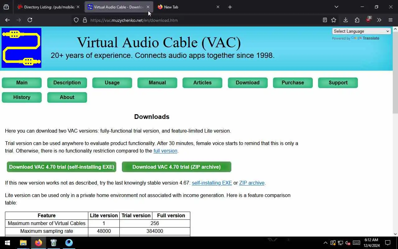Click version 4.67 ZIP archive link
The height and width of the screenshot is (249, 398).
(x=252, y=183)
